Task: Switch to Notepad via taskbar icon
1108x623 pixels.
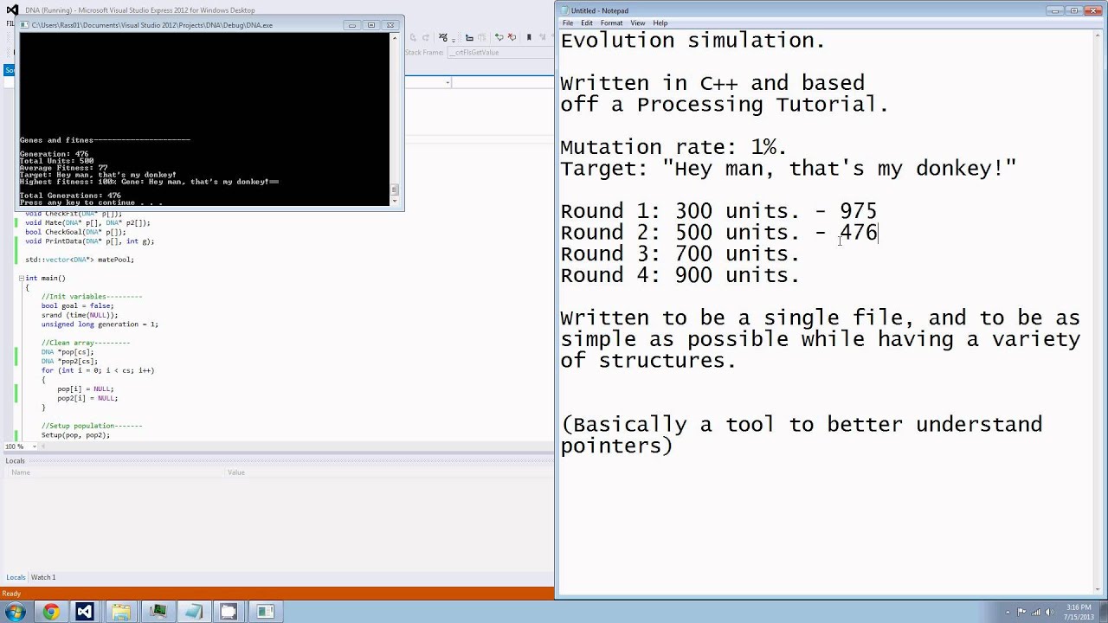Action: [x=193, y=612]
